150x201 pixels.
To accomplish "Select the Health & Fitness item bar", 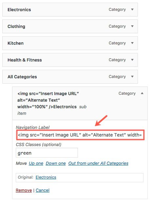I will click(x=70, y=60).
